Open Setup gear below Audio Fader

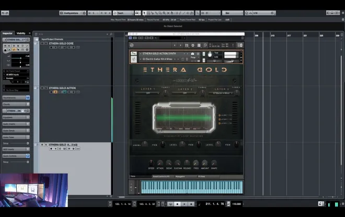(28, 143)
